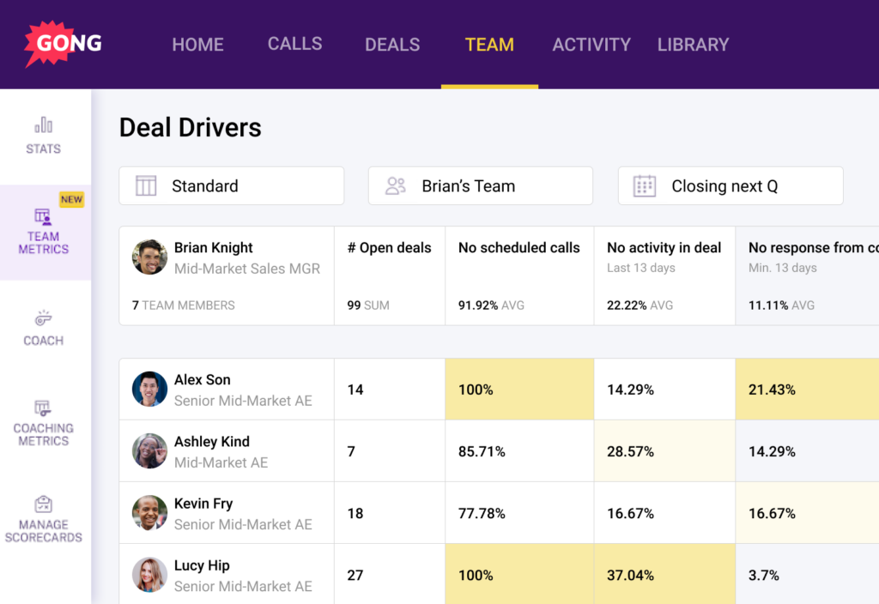Open the Coaching Metrics sidebar icon
The image size is (879, 604).
(x=43, y=408)
